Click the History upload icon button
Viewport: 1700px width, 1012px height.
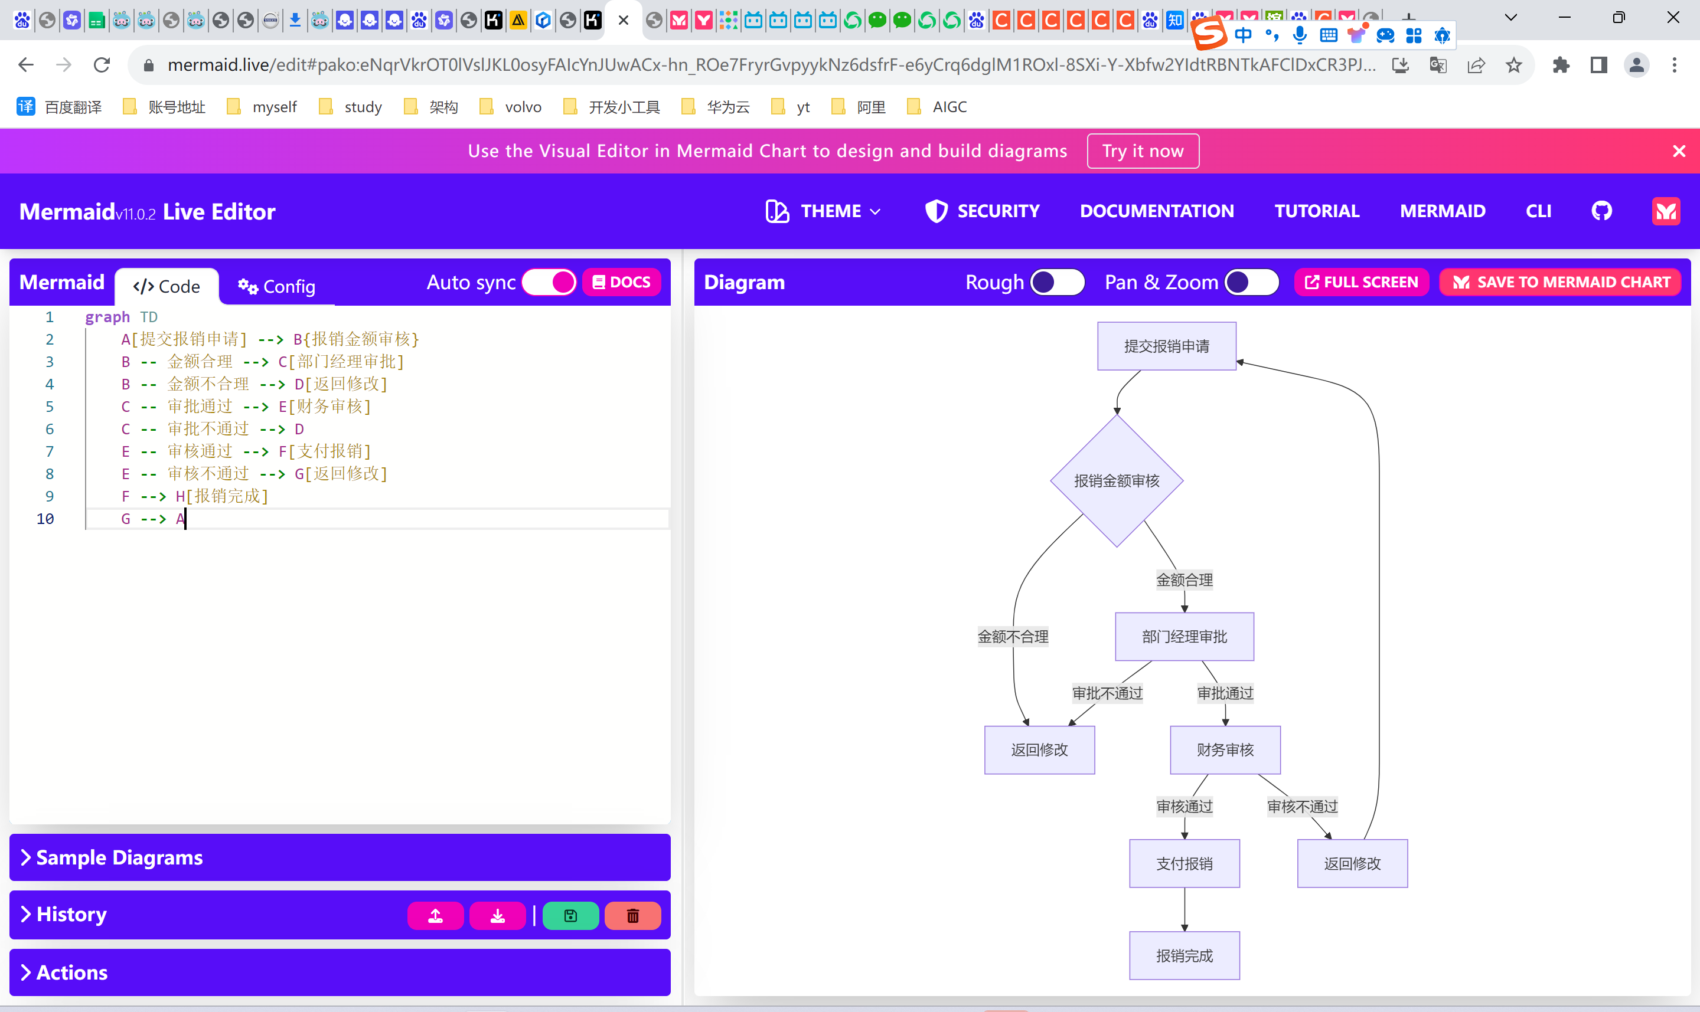point(435,915)
